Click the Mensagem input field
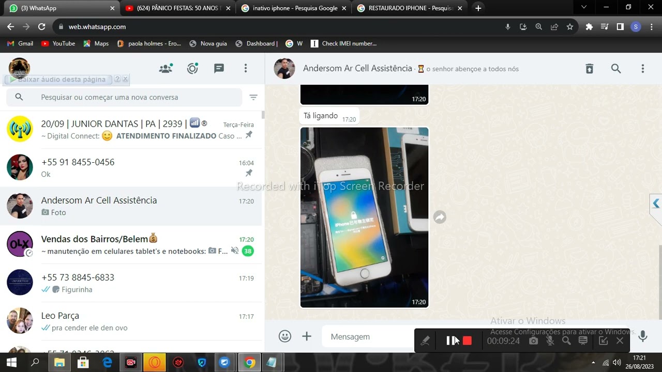This screenshot has width=662, height=372. pyautogui.click(x=368, y=336)
